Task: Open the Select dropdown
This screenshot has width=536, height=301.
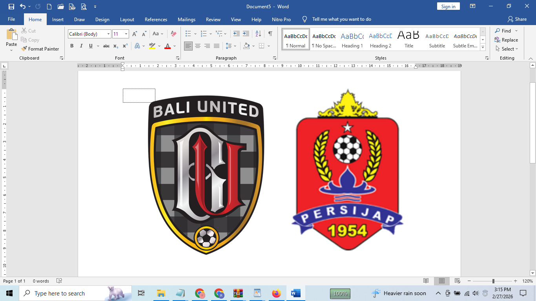Action: (x=507, y=49)
